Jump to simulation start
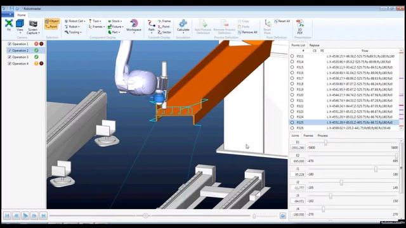The image size is (406, 228). 7,215
